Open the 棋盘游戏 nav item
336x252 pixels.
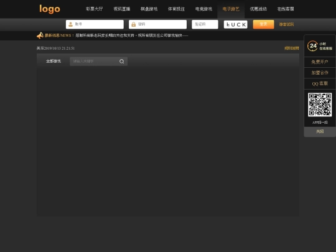click(x=149, y=9)
